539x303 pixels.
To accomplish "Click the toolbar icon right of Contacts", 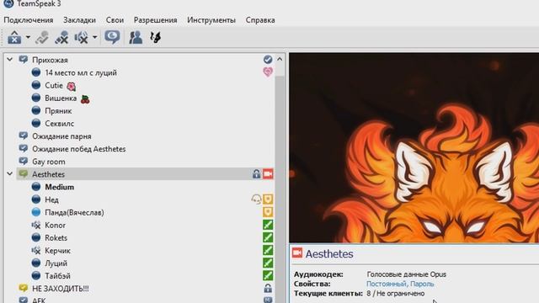I will click(x=155, y=37).
